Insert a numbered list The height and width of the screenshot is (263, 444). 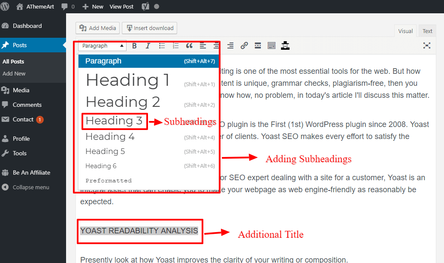tap(175, 46)
